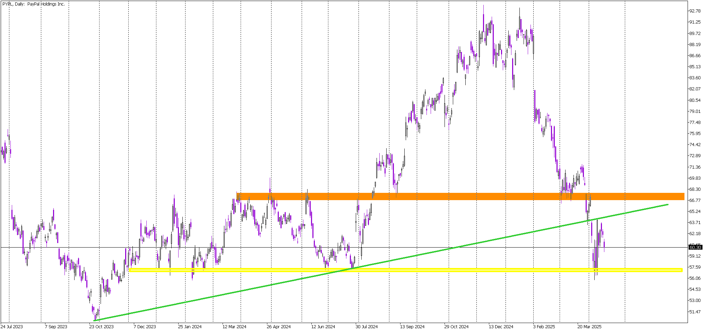The image size is (707, 331).
Task: Click the 20 Mar 2025 date label
Action: point(589,326)
